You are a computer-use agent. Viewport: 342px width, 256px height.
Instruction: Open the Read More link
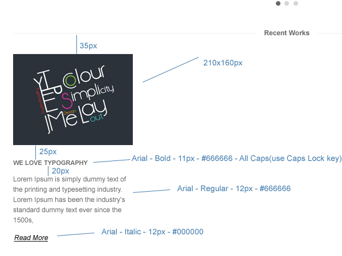31,238
